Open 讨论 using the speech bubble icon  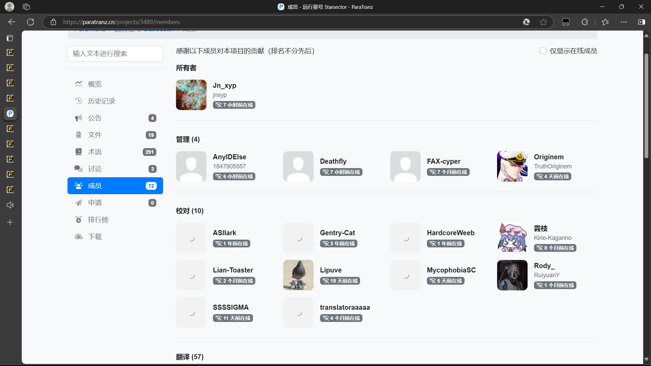tap(79, 168)
